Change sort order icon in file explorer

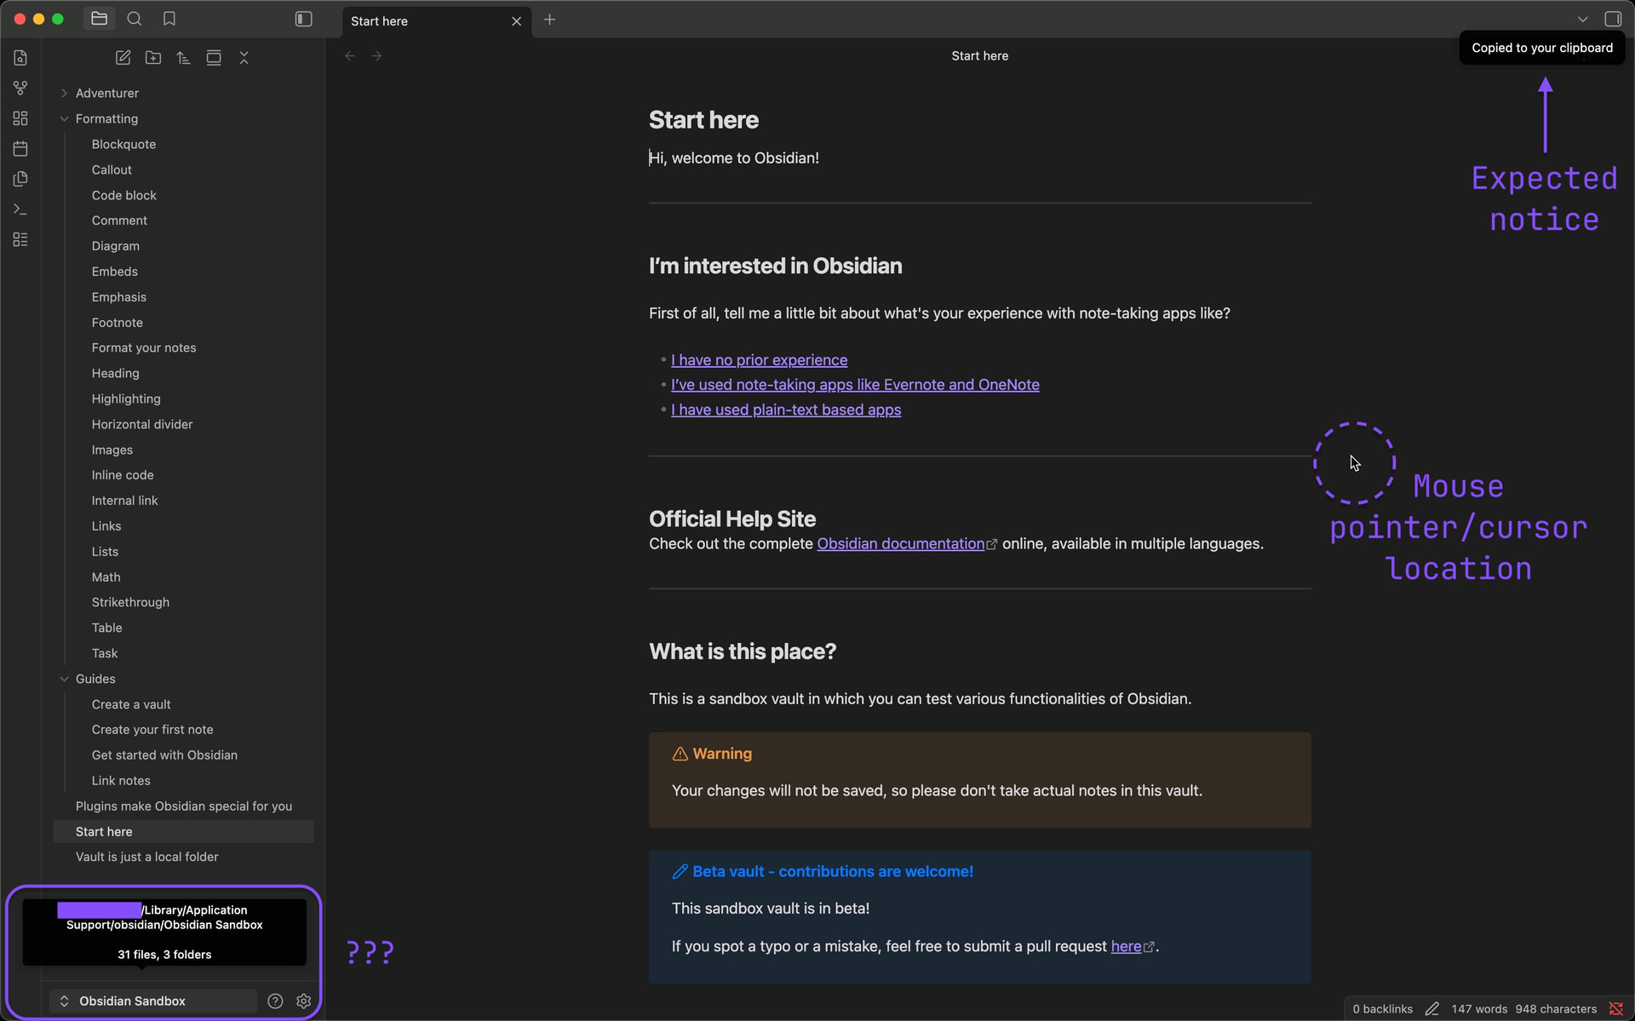point(183,58)
